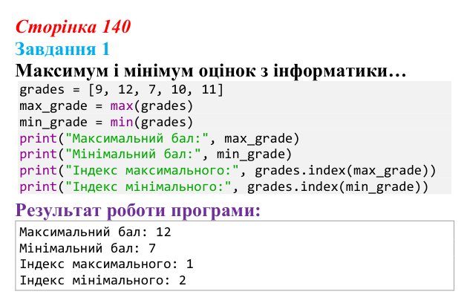The image size is (467, 306).
Task: Click the blue heading 'Завдання 1'
Action: coord(62,49)
